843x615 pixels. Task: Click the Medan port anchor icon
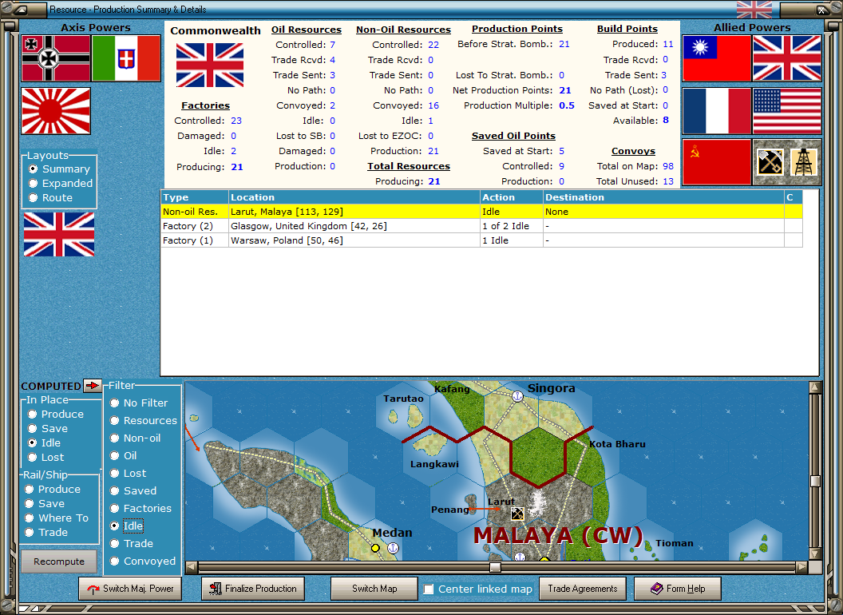(x=393, y=548)
